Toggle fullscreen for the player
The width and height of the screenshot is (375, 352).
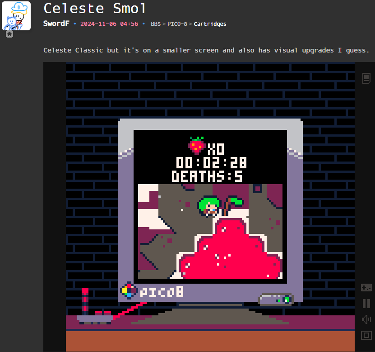click(x=366, y=335)
